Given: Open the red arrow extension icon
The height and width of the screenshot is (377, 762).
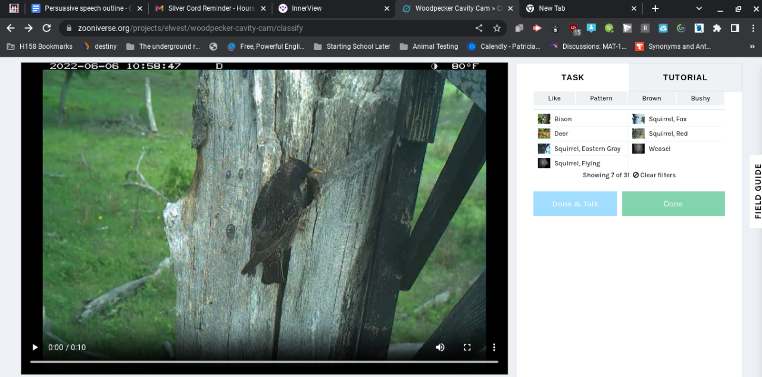Looking at the screenshot, I should [537, 28].
